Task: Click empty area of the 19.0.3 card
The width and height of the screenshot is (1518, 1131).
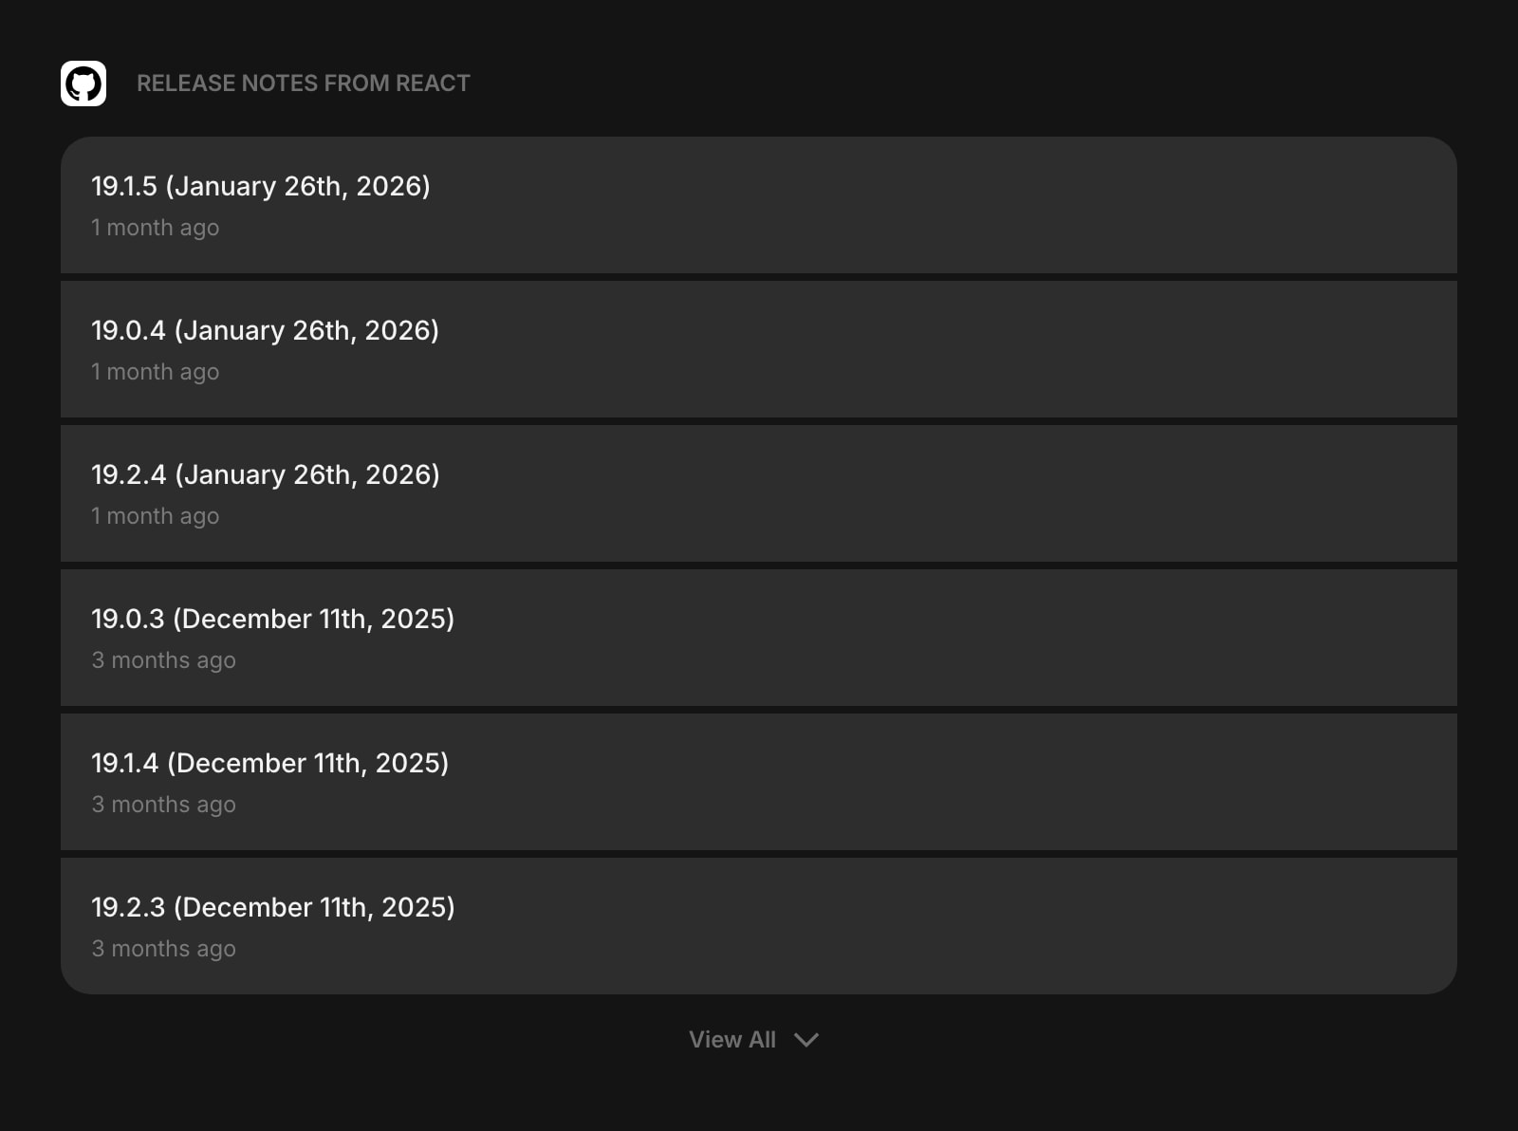Action: point(949,638)
